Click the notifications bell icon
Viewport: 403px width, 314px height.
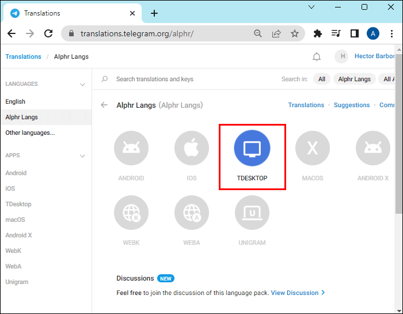(x=317, y=56)
